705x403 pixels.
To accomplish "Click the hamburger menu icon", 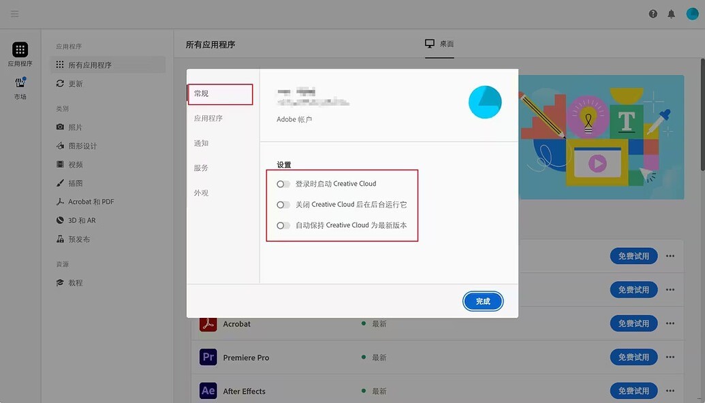I will tap(15, 14).
